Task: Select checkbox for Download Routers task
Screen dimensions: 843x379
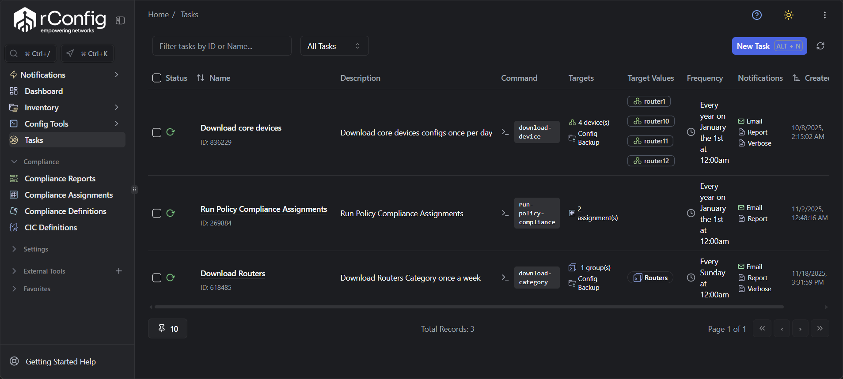Action: pos(157,278)
